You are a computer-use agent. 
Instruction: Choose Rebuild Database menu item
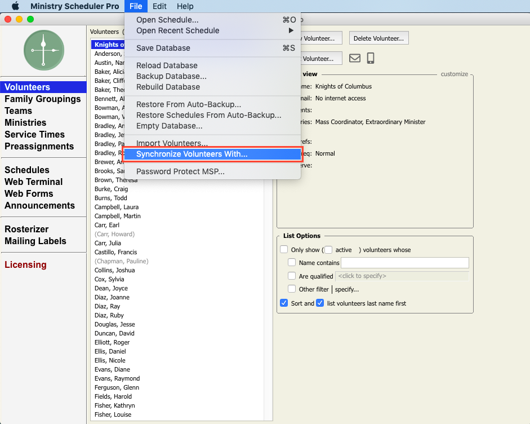[212, 87]
